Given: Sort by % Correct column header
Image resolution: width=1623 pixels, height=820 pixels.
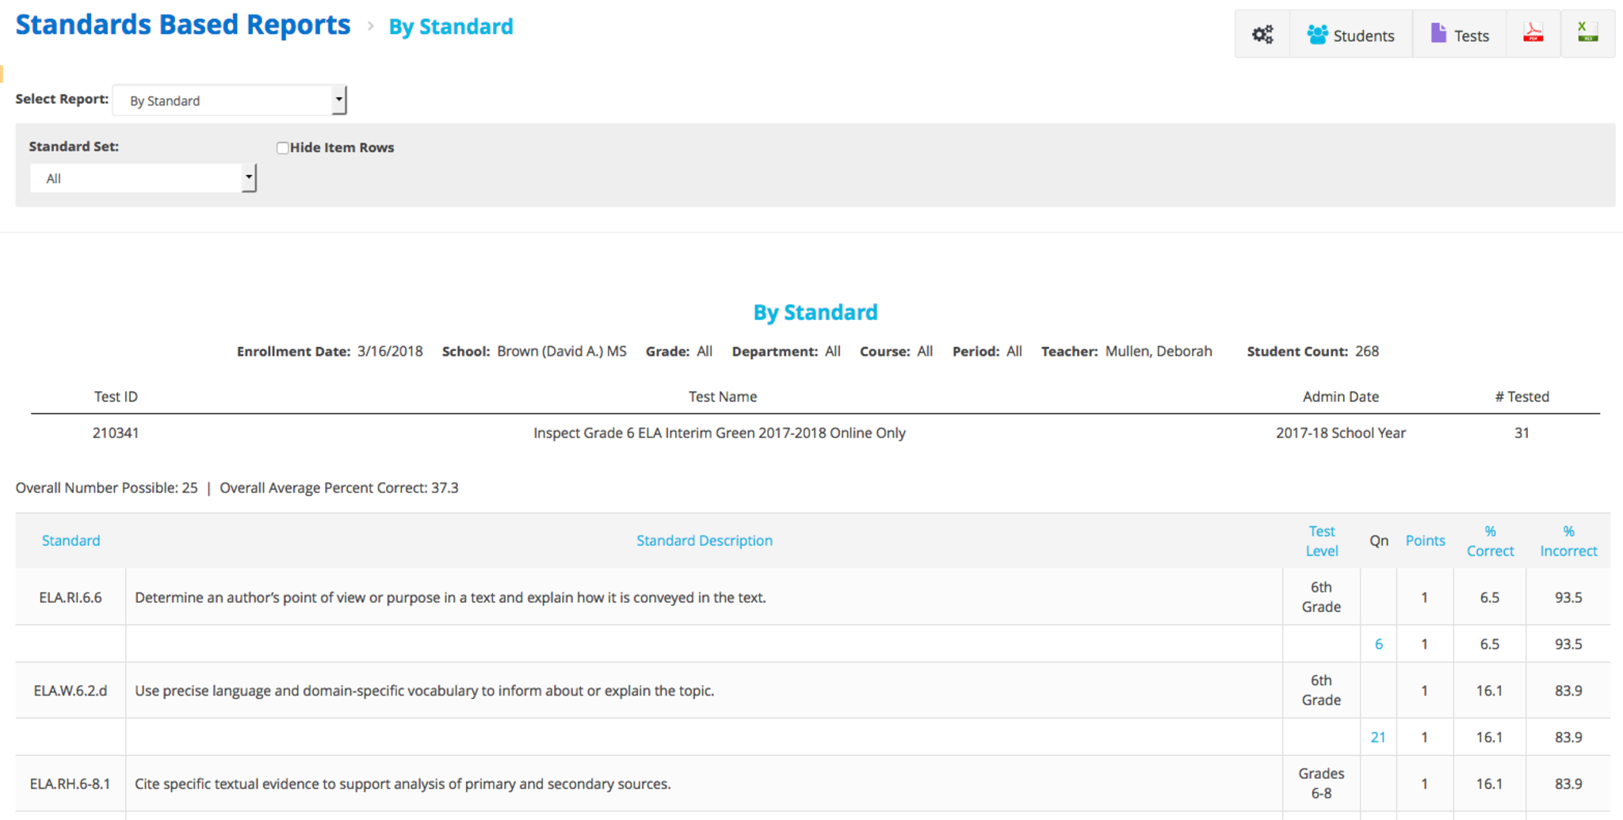Looking at the screenshot, I should point(1490,540).
